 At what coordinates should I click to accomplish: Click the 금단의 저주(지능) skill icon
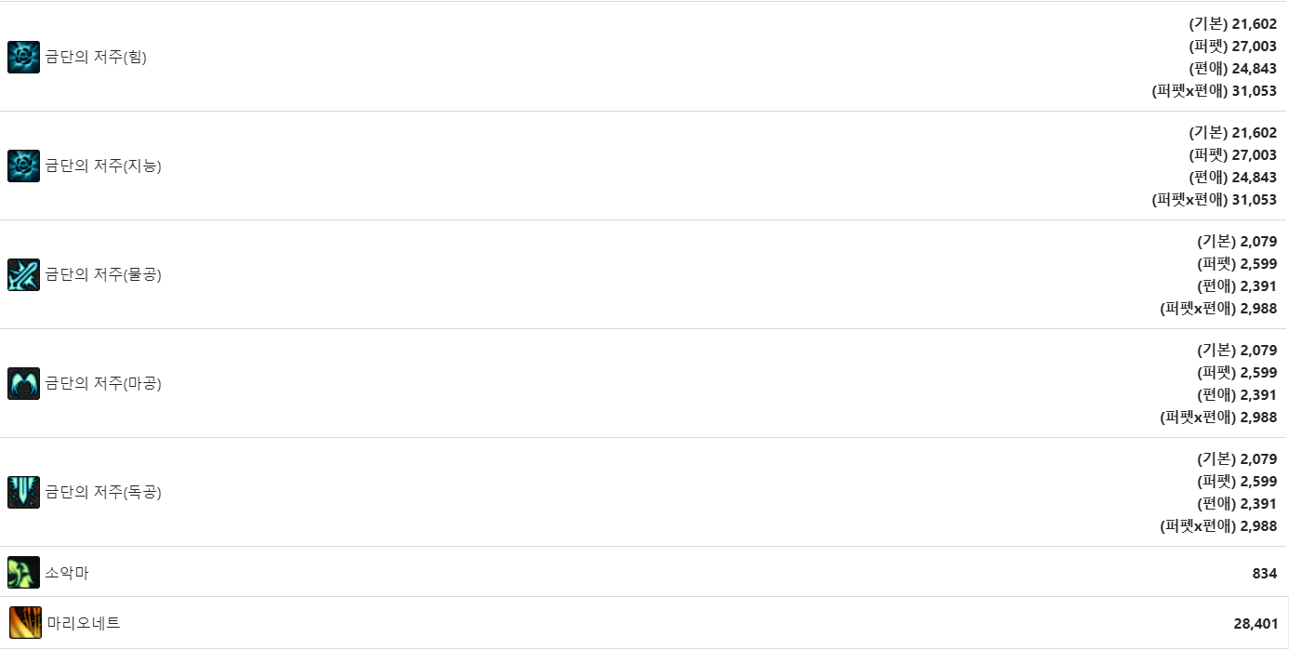point(23,166)
